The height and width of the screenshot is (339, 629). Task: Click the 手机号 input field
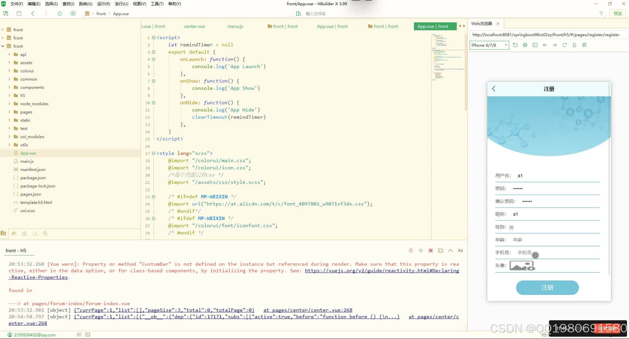[558, 253]
